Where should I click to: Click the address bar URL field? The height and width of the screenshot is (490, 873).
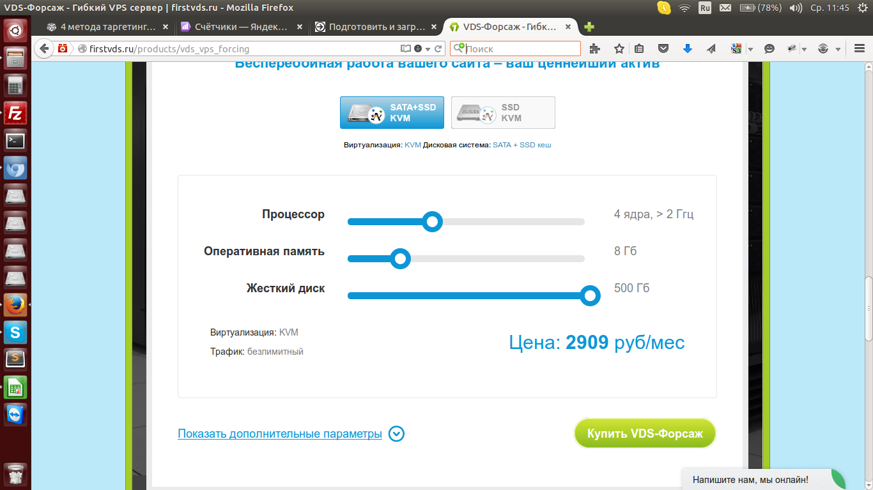click(x=243, y=48)
